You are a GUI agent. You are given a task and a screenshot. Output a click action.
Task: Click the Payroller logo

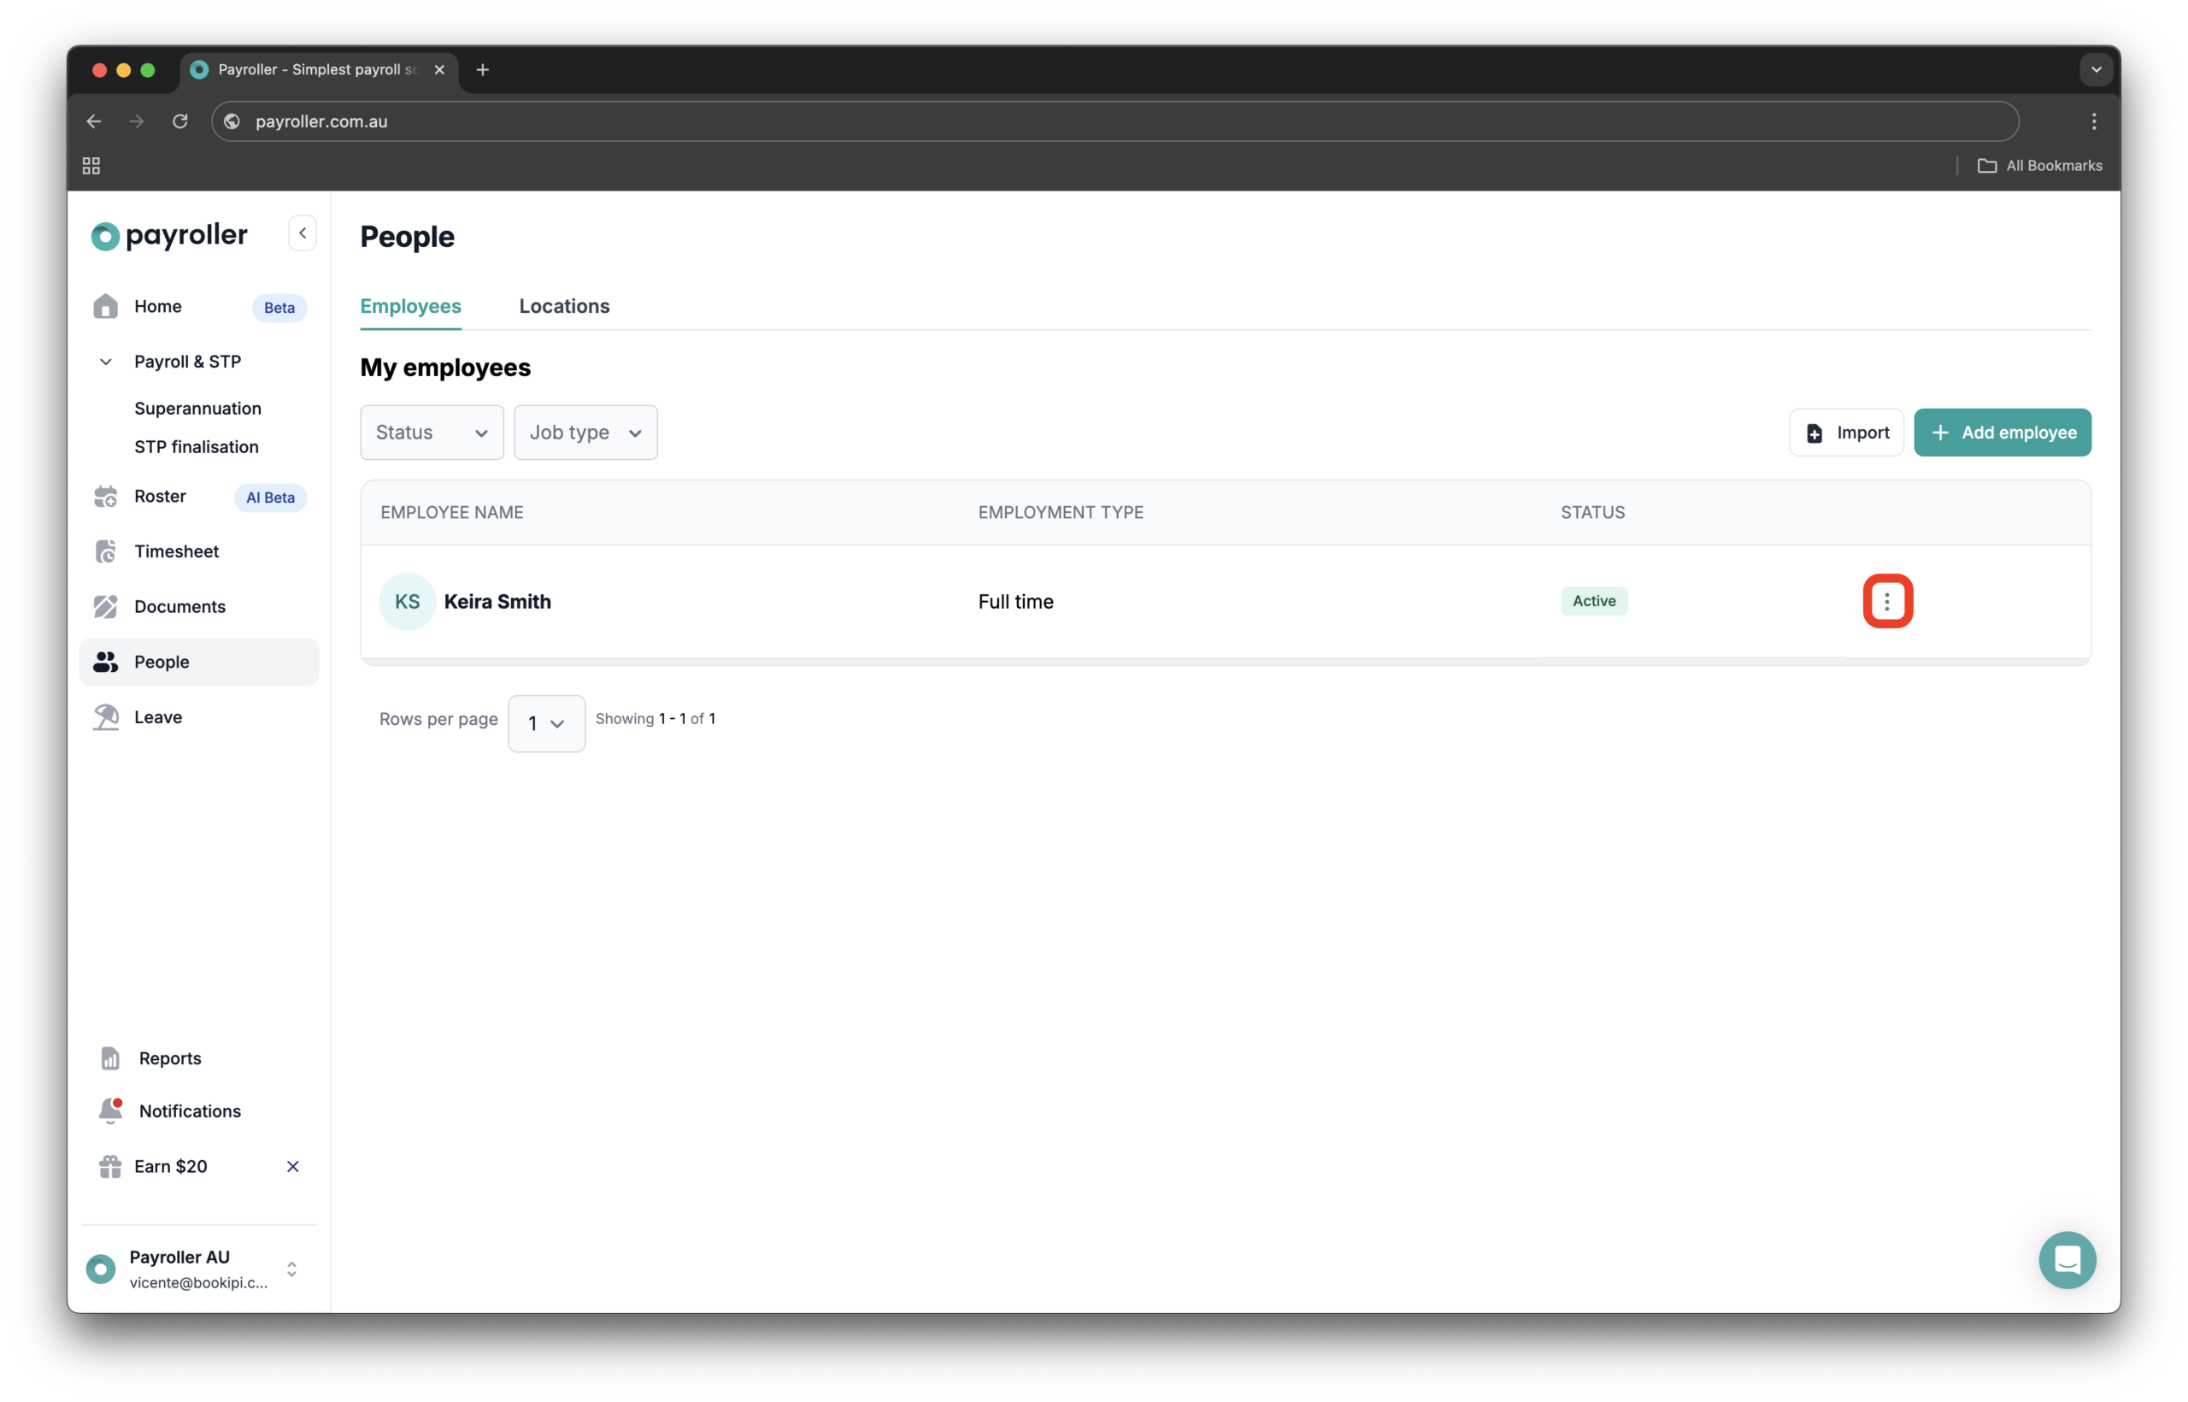tap(169, 236)
